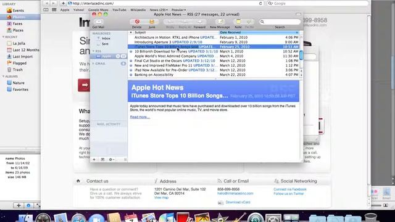Click the Reply button in Mail toolbar
This screenshot has width=395, height=222.
[170, 22]
